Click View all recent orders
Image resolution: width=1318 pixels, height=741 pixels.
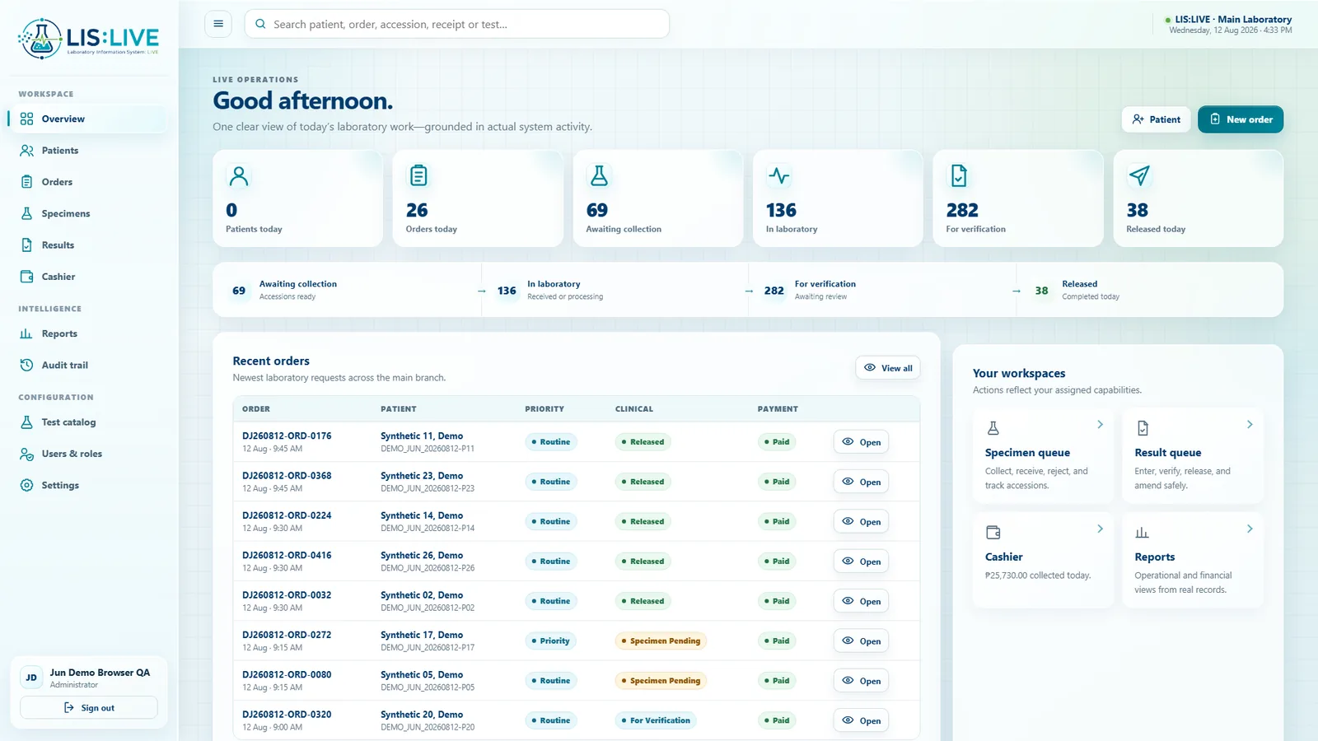pos(888,368)
